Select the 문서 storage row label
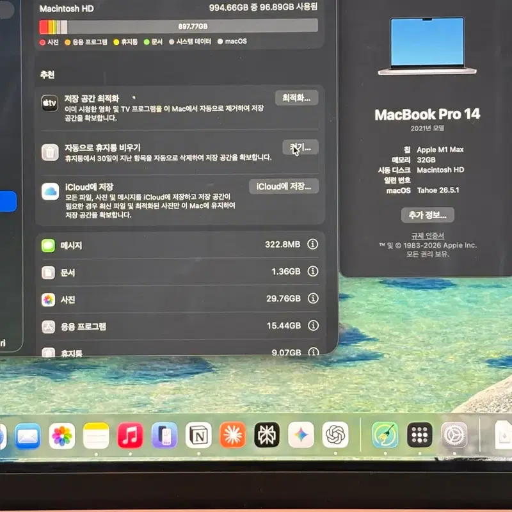This screenshot has height=512, width=512. (x=68, y=273)
